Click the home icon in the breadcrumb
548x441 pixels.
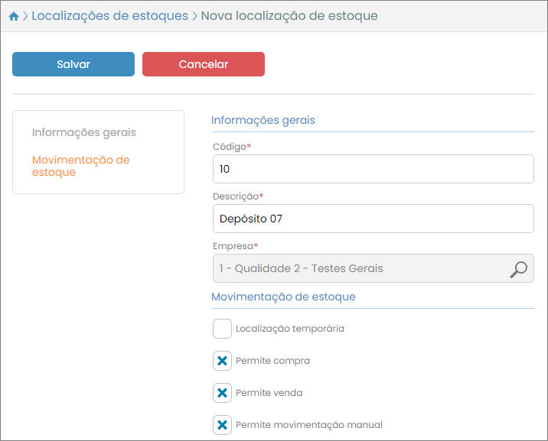14,16
